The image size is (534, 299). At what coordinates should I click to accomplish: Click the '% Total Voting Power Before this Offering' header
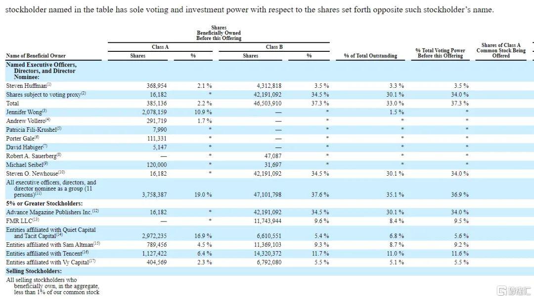[x=440, y=53]
